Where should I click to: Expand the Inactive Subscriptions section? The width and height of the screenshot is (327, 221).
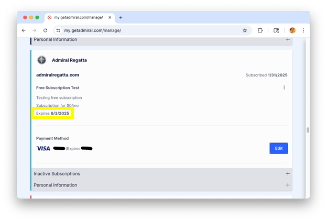point(161,174)
